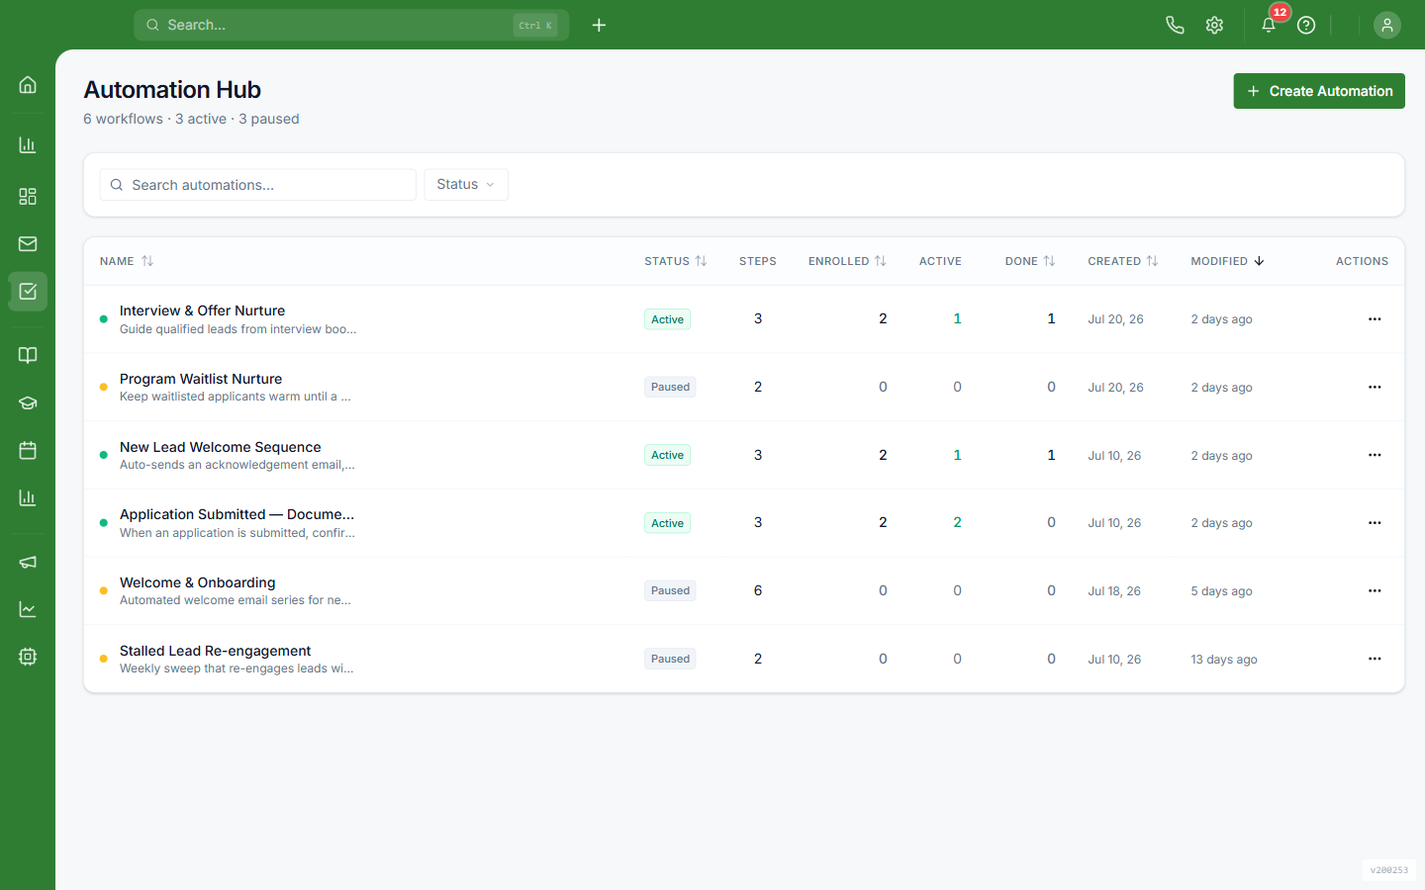This screenshot has height=890, width=1425.
Task: Open Welcome & Onboarding workflow
Action: [x=197, y=582]
